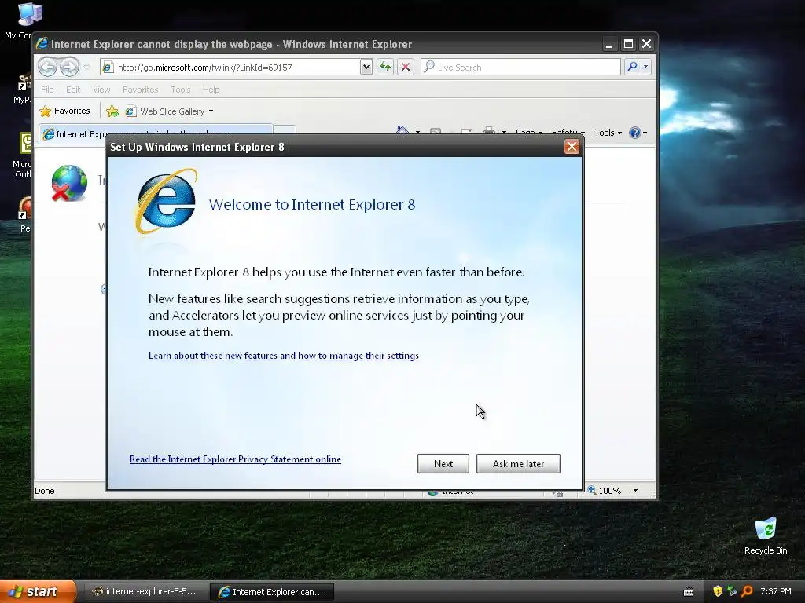
Task: Click Add to Favorites Bar star icon
Action: tap(112, 111)
